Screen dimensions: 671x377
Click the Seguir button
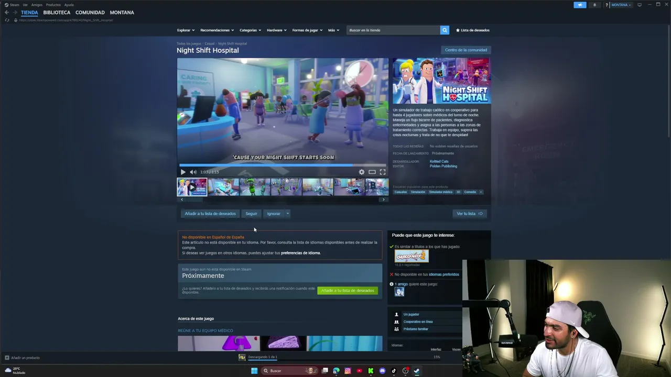(x=251, y=214)
